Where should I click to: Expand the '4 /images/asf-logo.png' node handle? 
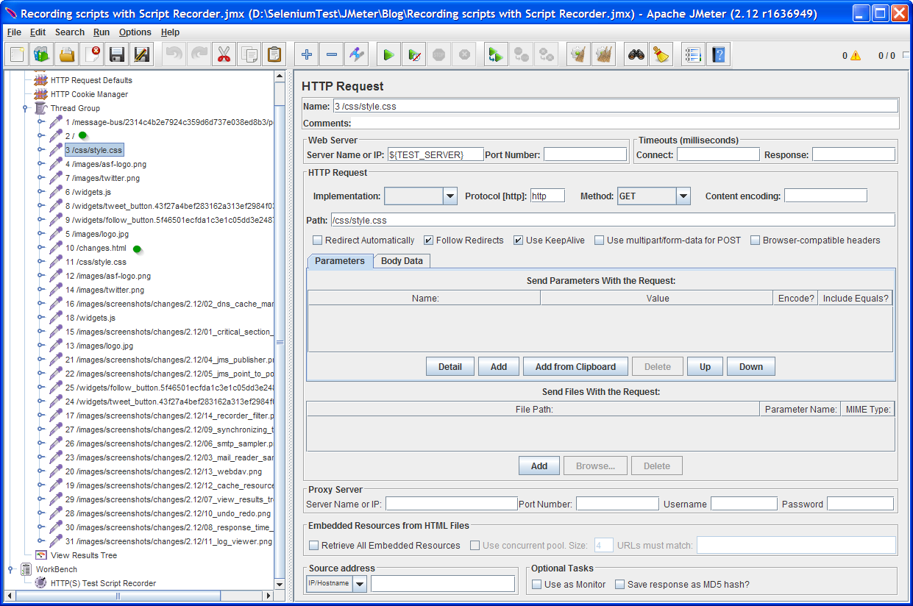click(x=41, y=164)
